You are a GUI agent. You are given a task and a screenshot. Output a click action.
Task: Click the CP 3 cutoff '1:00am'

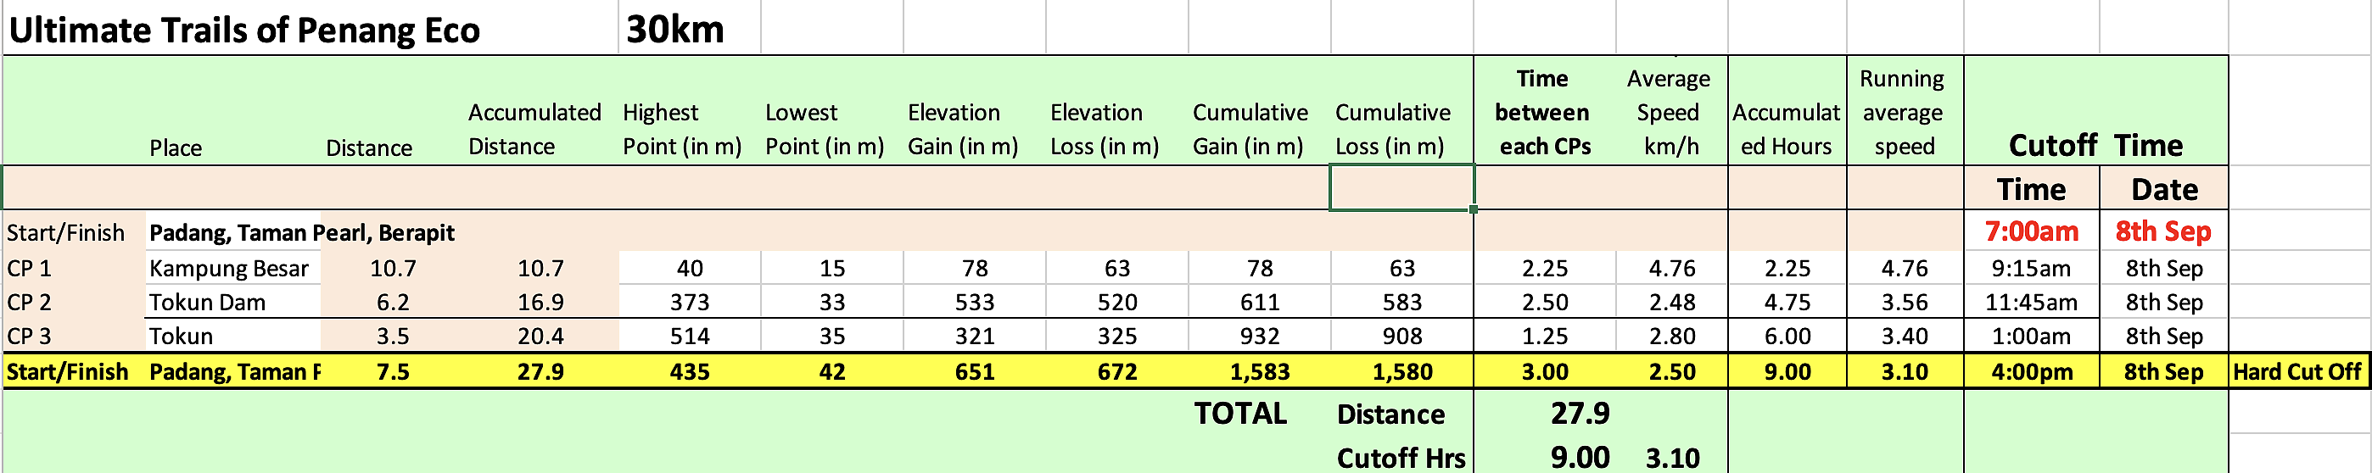(x=2031, y=337)
